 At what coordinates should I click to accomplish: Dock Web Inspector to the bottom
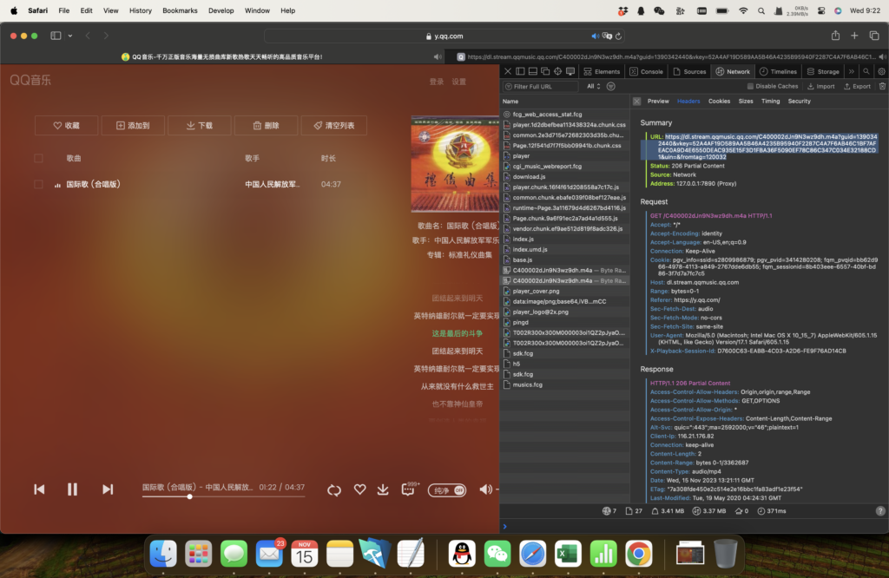[532, 71]
